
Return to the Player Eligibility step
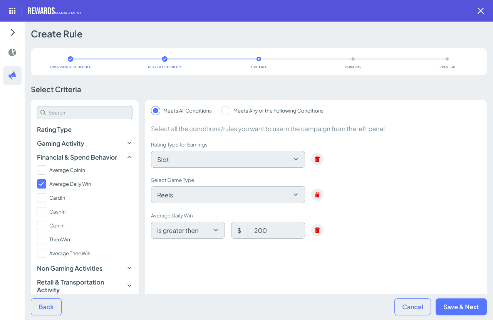point(164,59)
